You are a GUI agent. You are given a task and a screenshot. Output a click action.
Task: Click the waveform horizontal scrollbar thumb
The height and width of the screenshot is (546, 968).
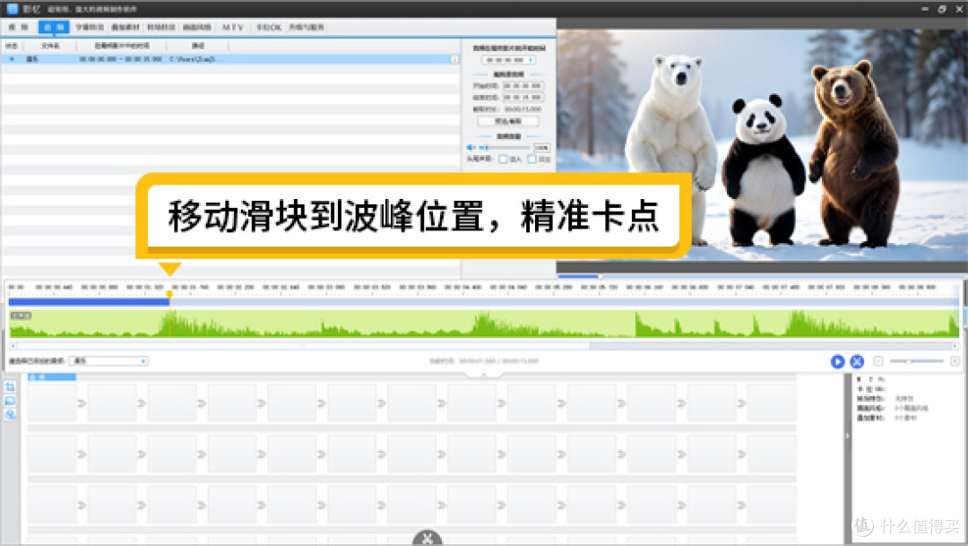tap(303, 346)
